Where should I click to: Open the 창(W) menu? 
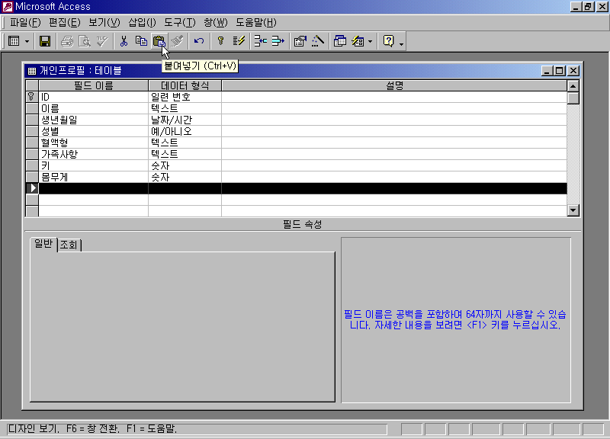(216, 23)
